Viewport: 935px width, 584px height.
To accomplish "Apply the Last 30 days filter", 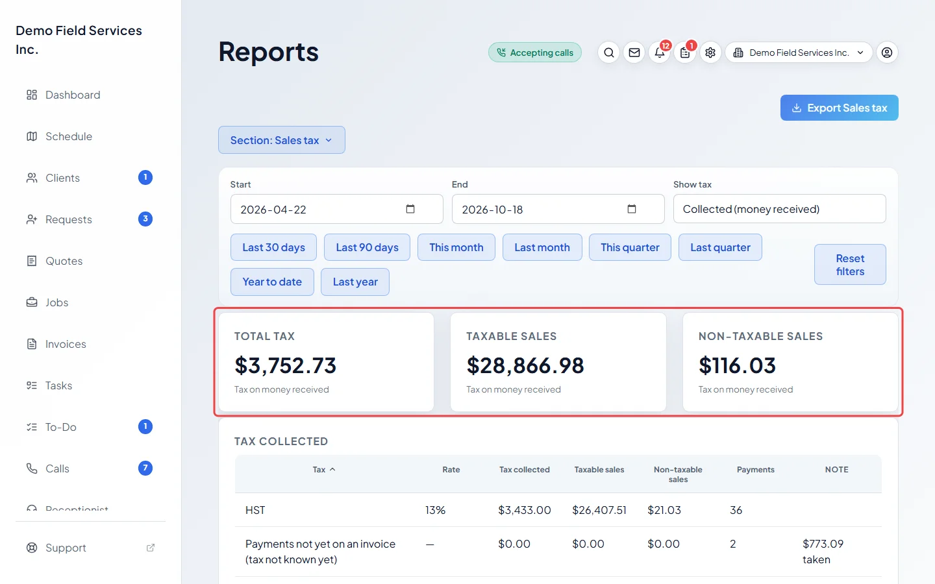I will point(273,247).
